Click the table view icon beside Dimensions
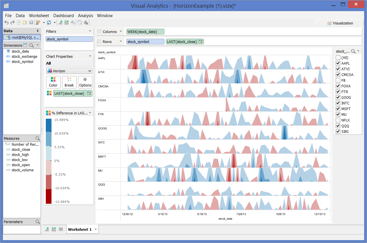Screen dimensions: 367x243 pyautogui.click(x=25, y=45)
